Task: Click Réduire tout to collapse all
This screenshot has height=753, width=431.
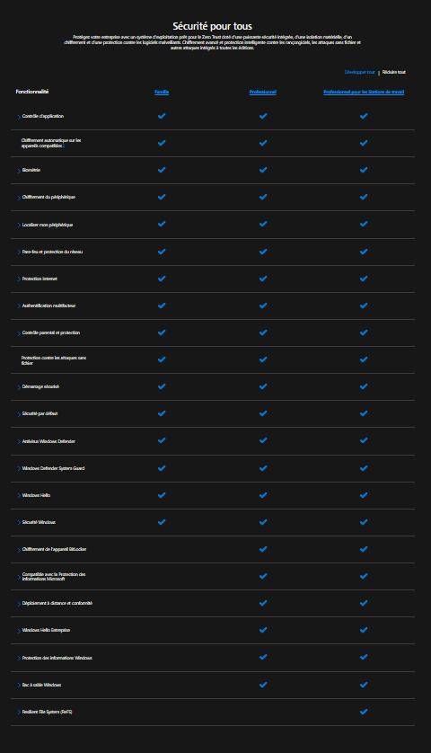Action: click(x=394, y=72)
